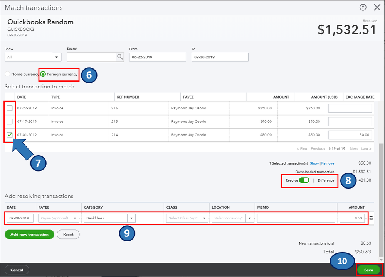385x277 pixels.
Task: Click the Difference label beside Resolve
Action: tap(326, 180)
